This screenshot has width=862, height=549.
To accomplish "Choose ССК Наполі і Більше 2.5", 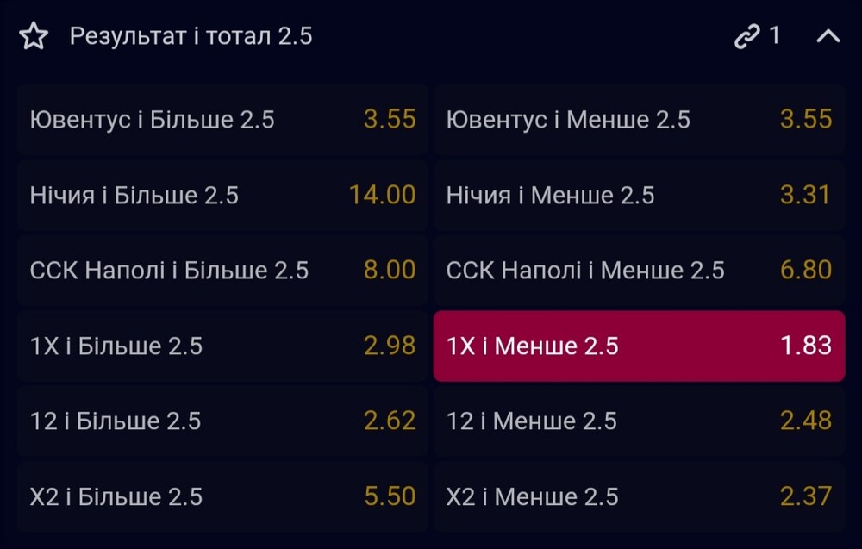I will click(x=222, y=271).
